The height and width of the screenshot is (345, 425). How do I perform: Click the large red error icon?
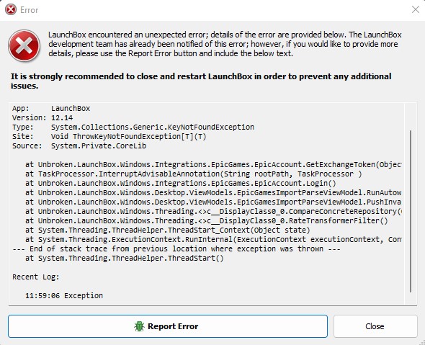pos(24,45)
